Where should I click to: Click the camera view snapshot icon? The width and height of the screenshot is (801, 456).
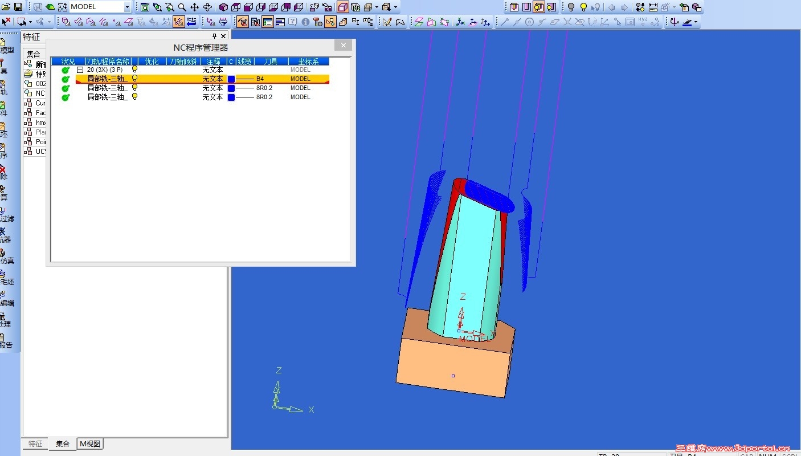tap(328, 7)
